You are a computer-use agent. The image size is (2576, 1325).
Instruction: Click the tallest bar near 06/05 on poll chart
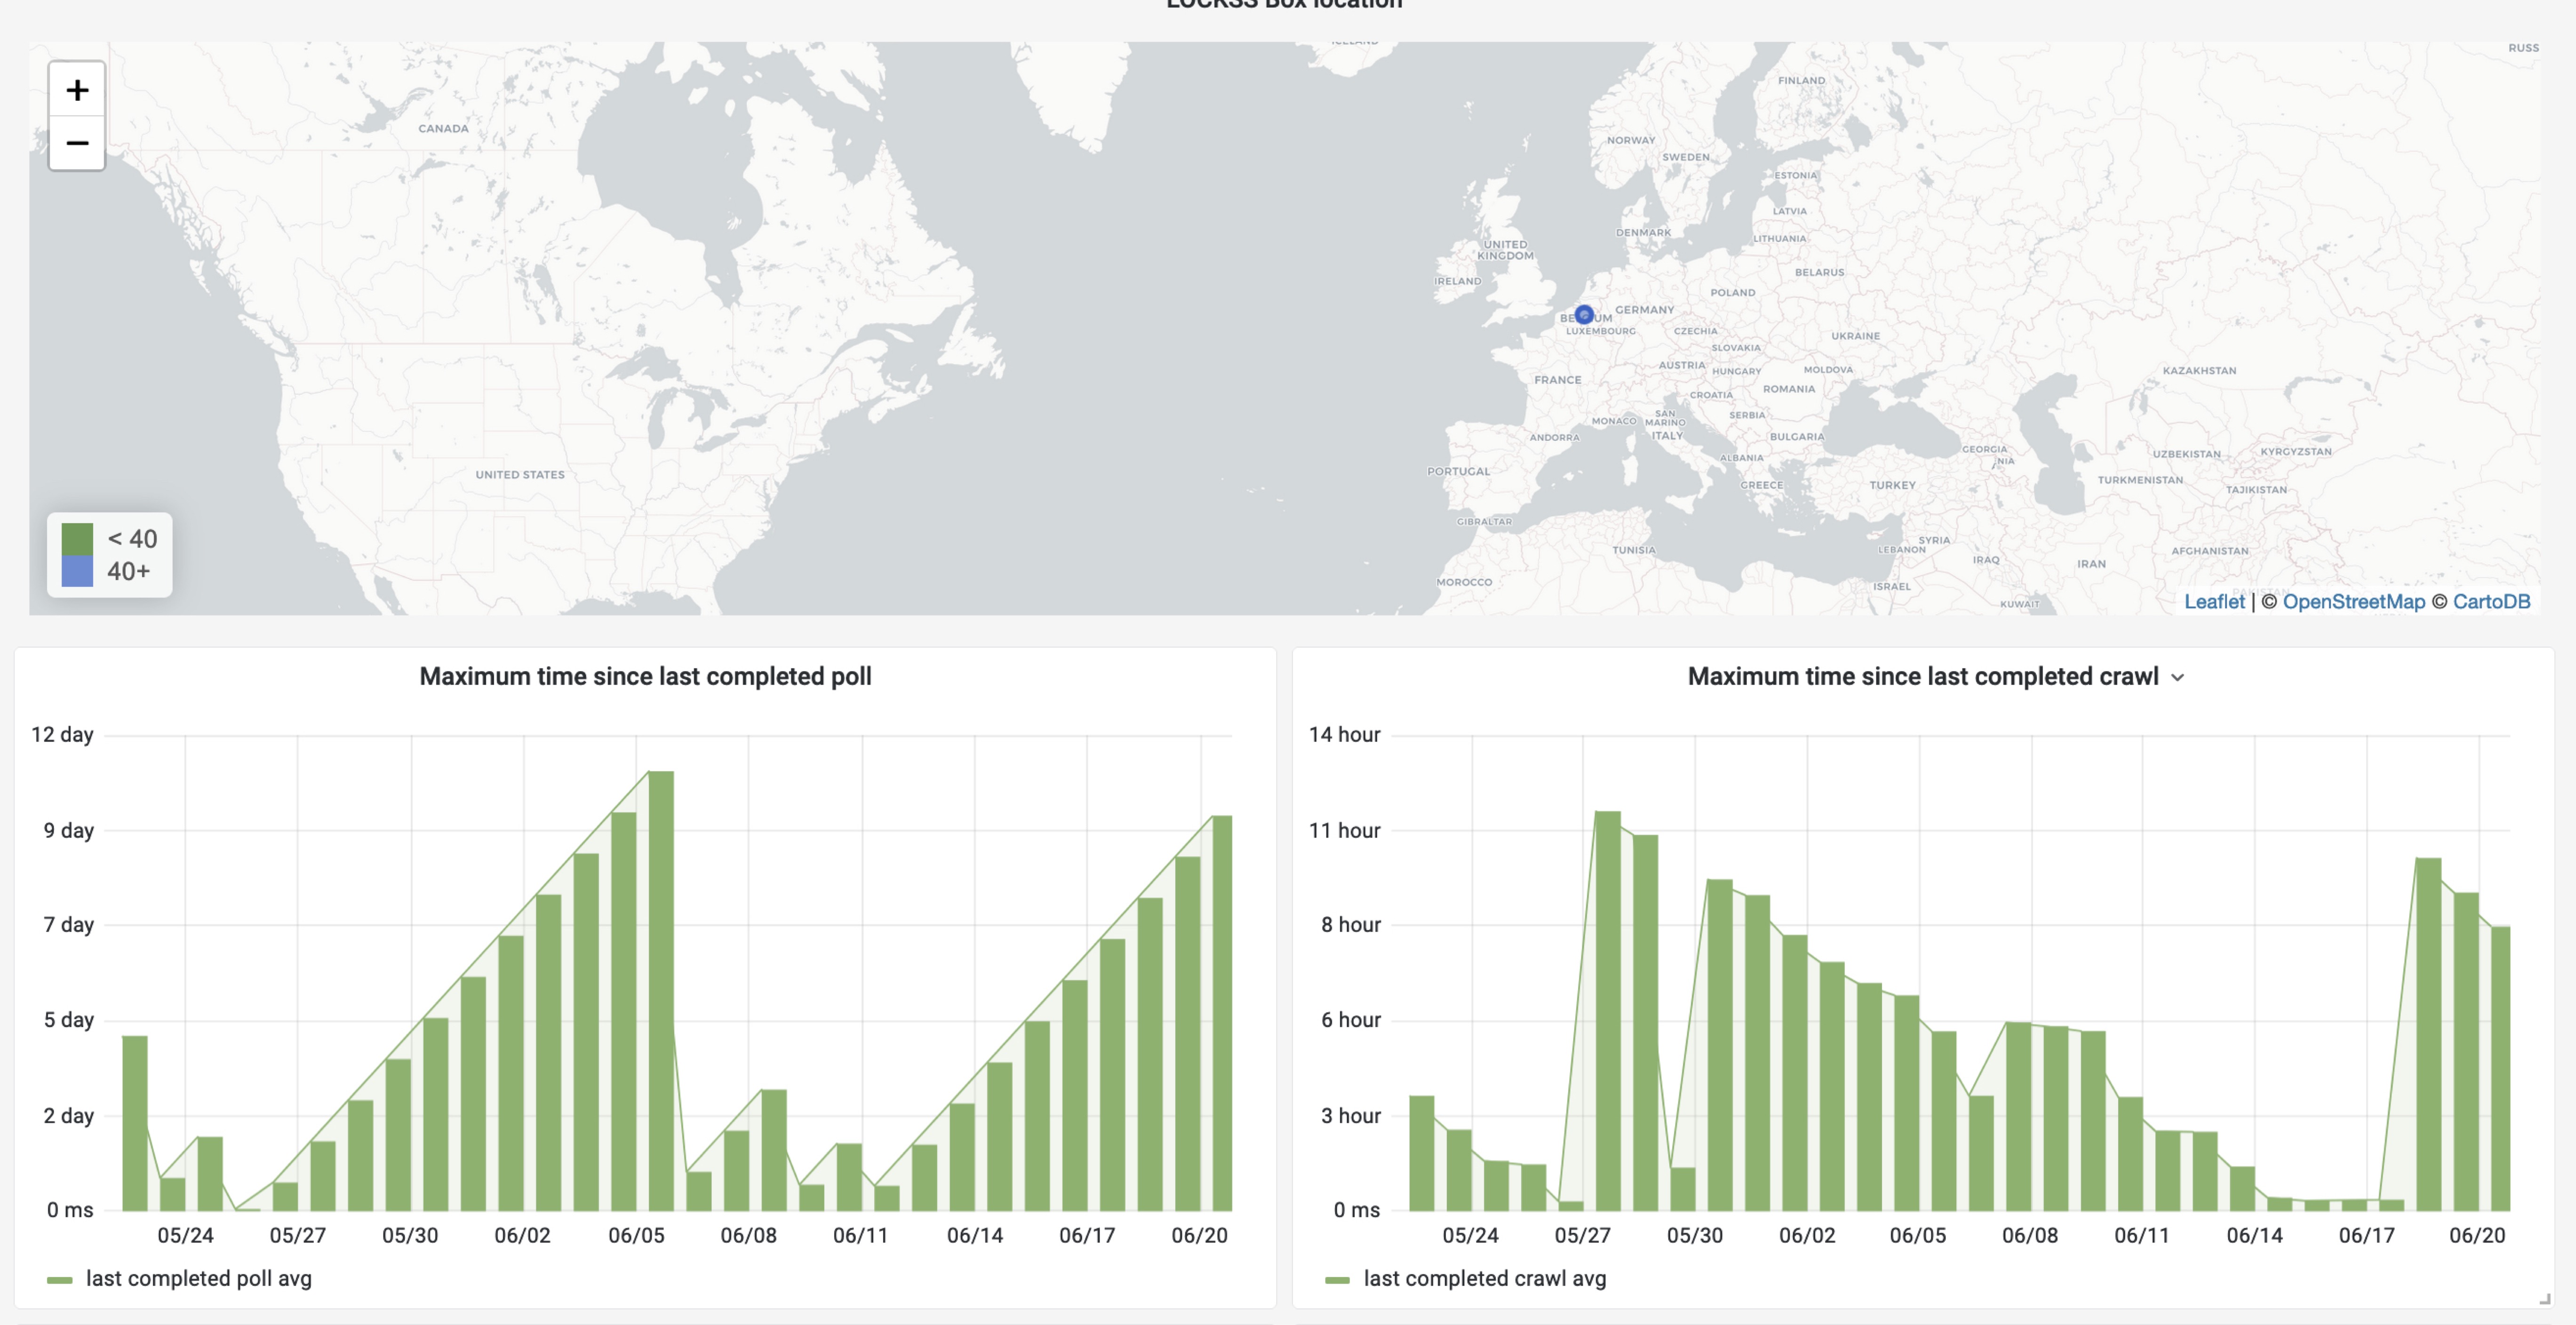coord(660,990)
